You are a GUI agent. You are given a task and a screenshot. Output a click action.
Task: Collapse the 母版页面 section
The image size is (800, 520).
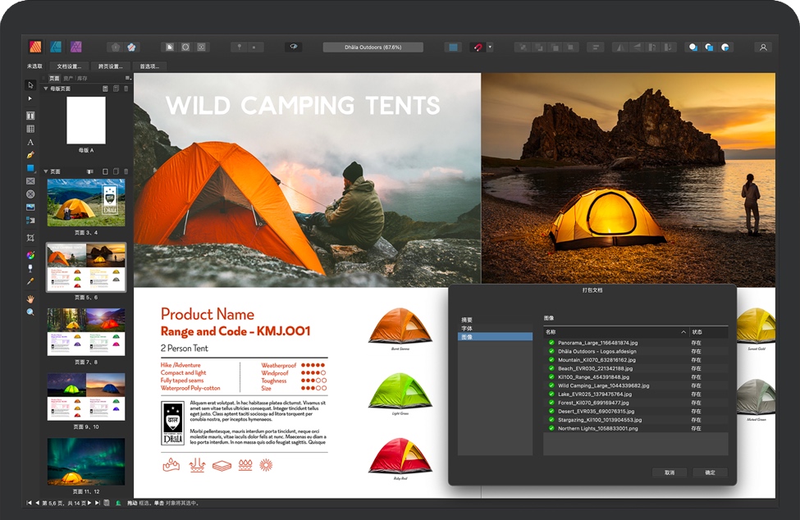[46, 88]
